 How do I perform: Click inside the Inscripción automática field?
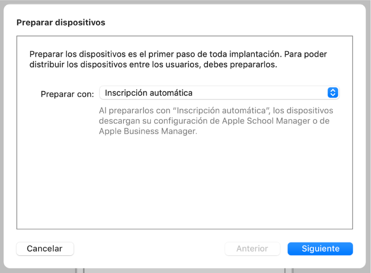pyautogui.click(x=182, y=93)
